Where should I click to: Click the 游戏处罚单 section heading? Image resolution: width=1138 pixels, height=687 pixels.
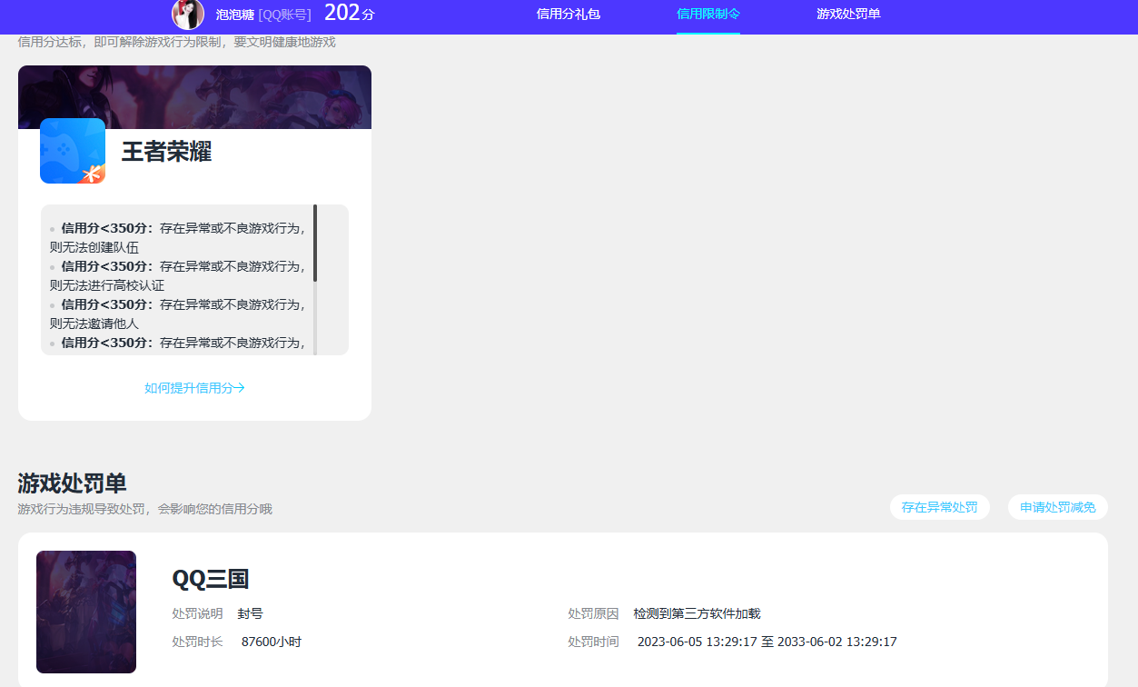tap(72, 483)
